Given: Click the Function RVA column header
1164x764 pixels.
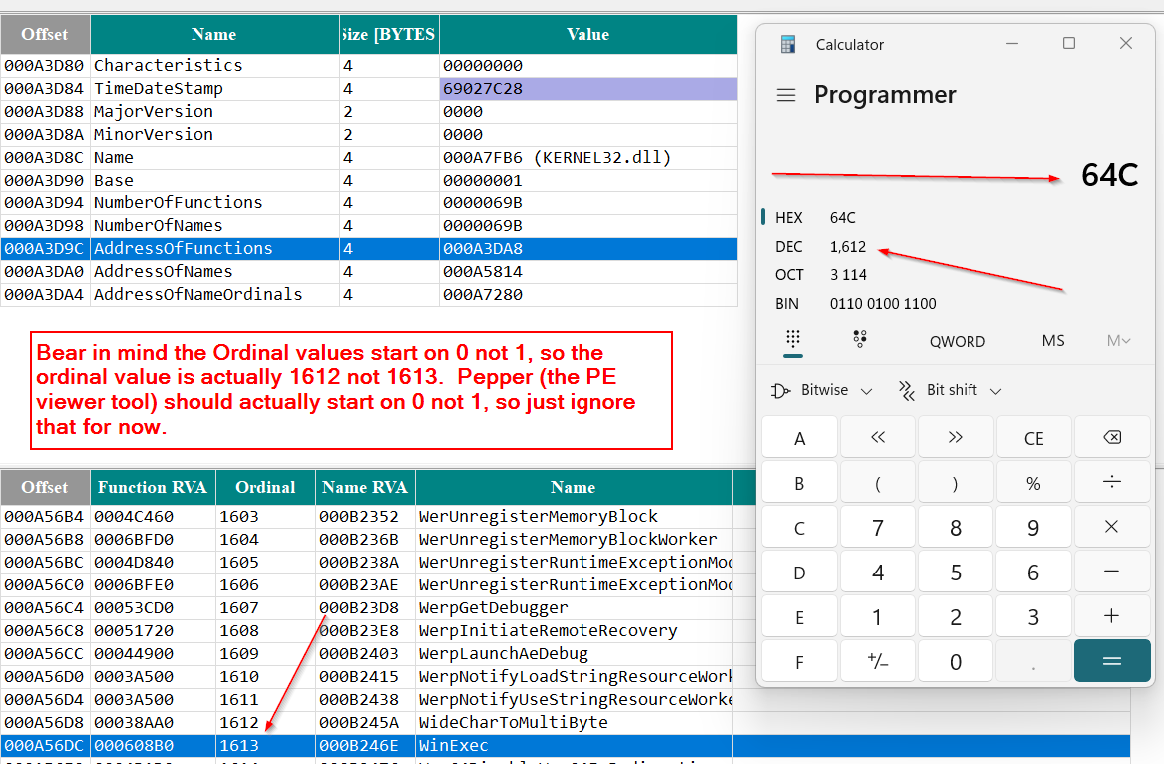Looking at the screenshot, I should [152, 488].
